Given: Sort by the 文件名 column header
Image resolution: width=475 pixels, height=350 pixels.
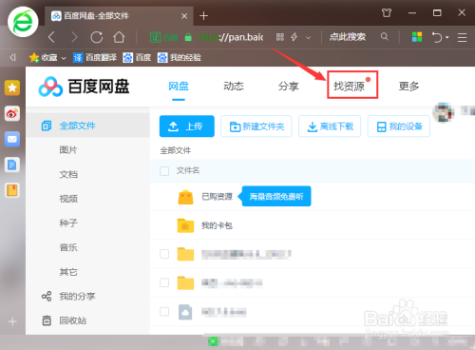Looking at the screenshot, I should tap(188, 170).
